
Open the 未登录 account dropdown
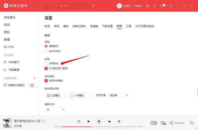tap(128, 6)
